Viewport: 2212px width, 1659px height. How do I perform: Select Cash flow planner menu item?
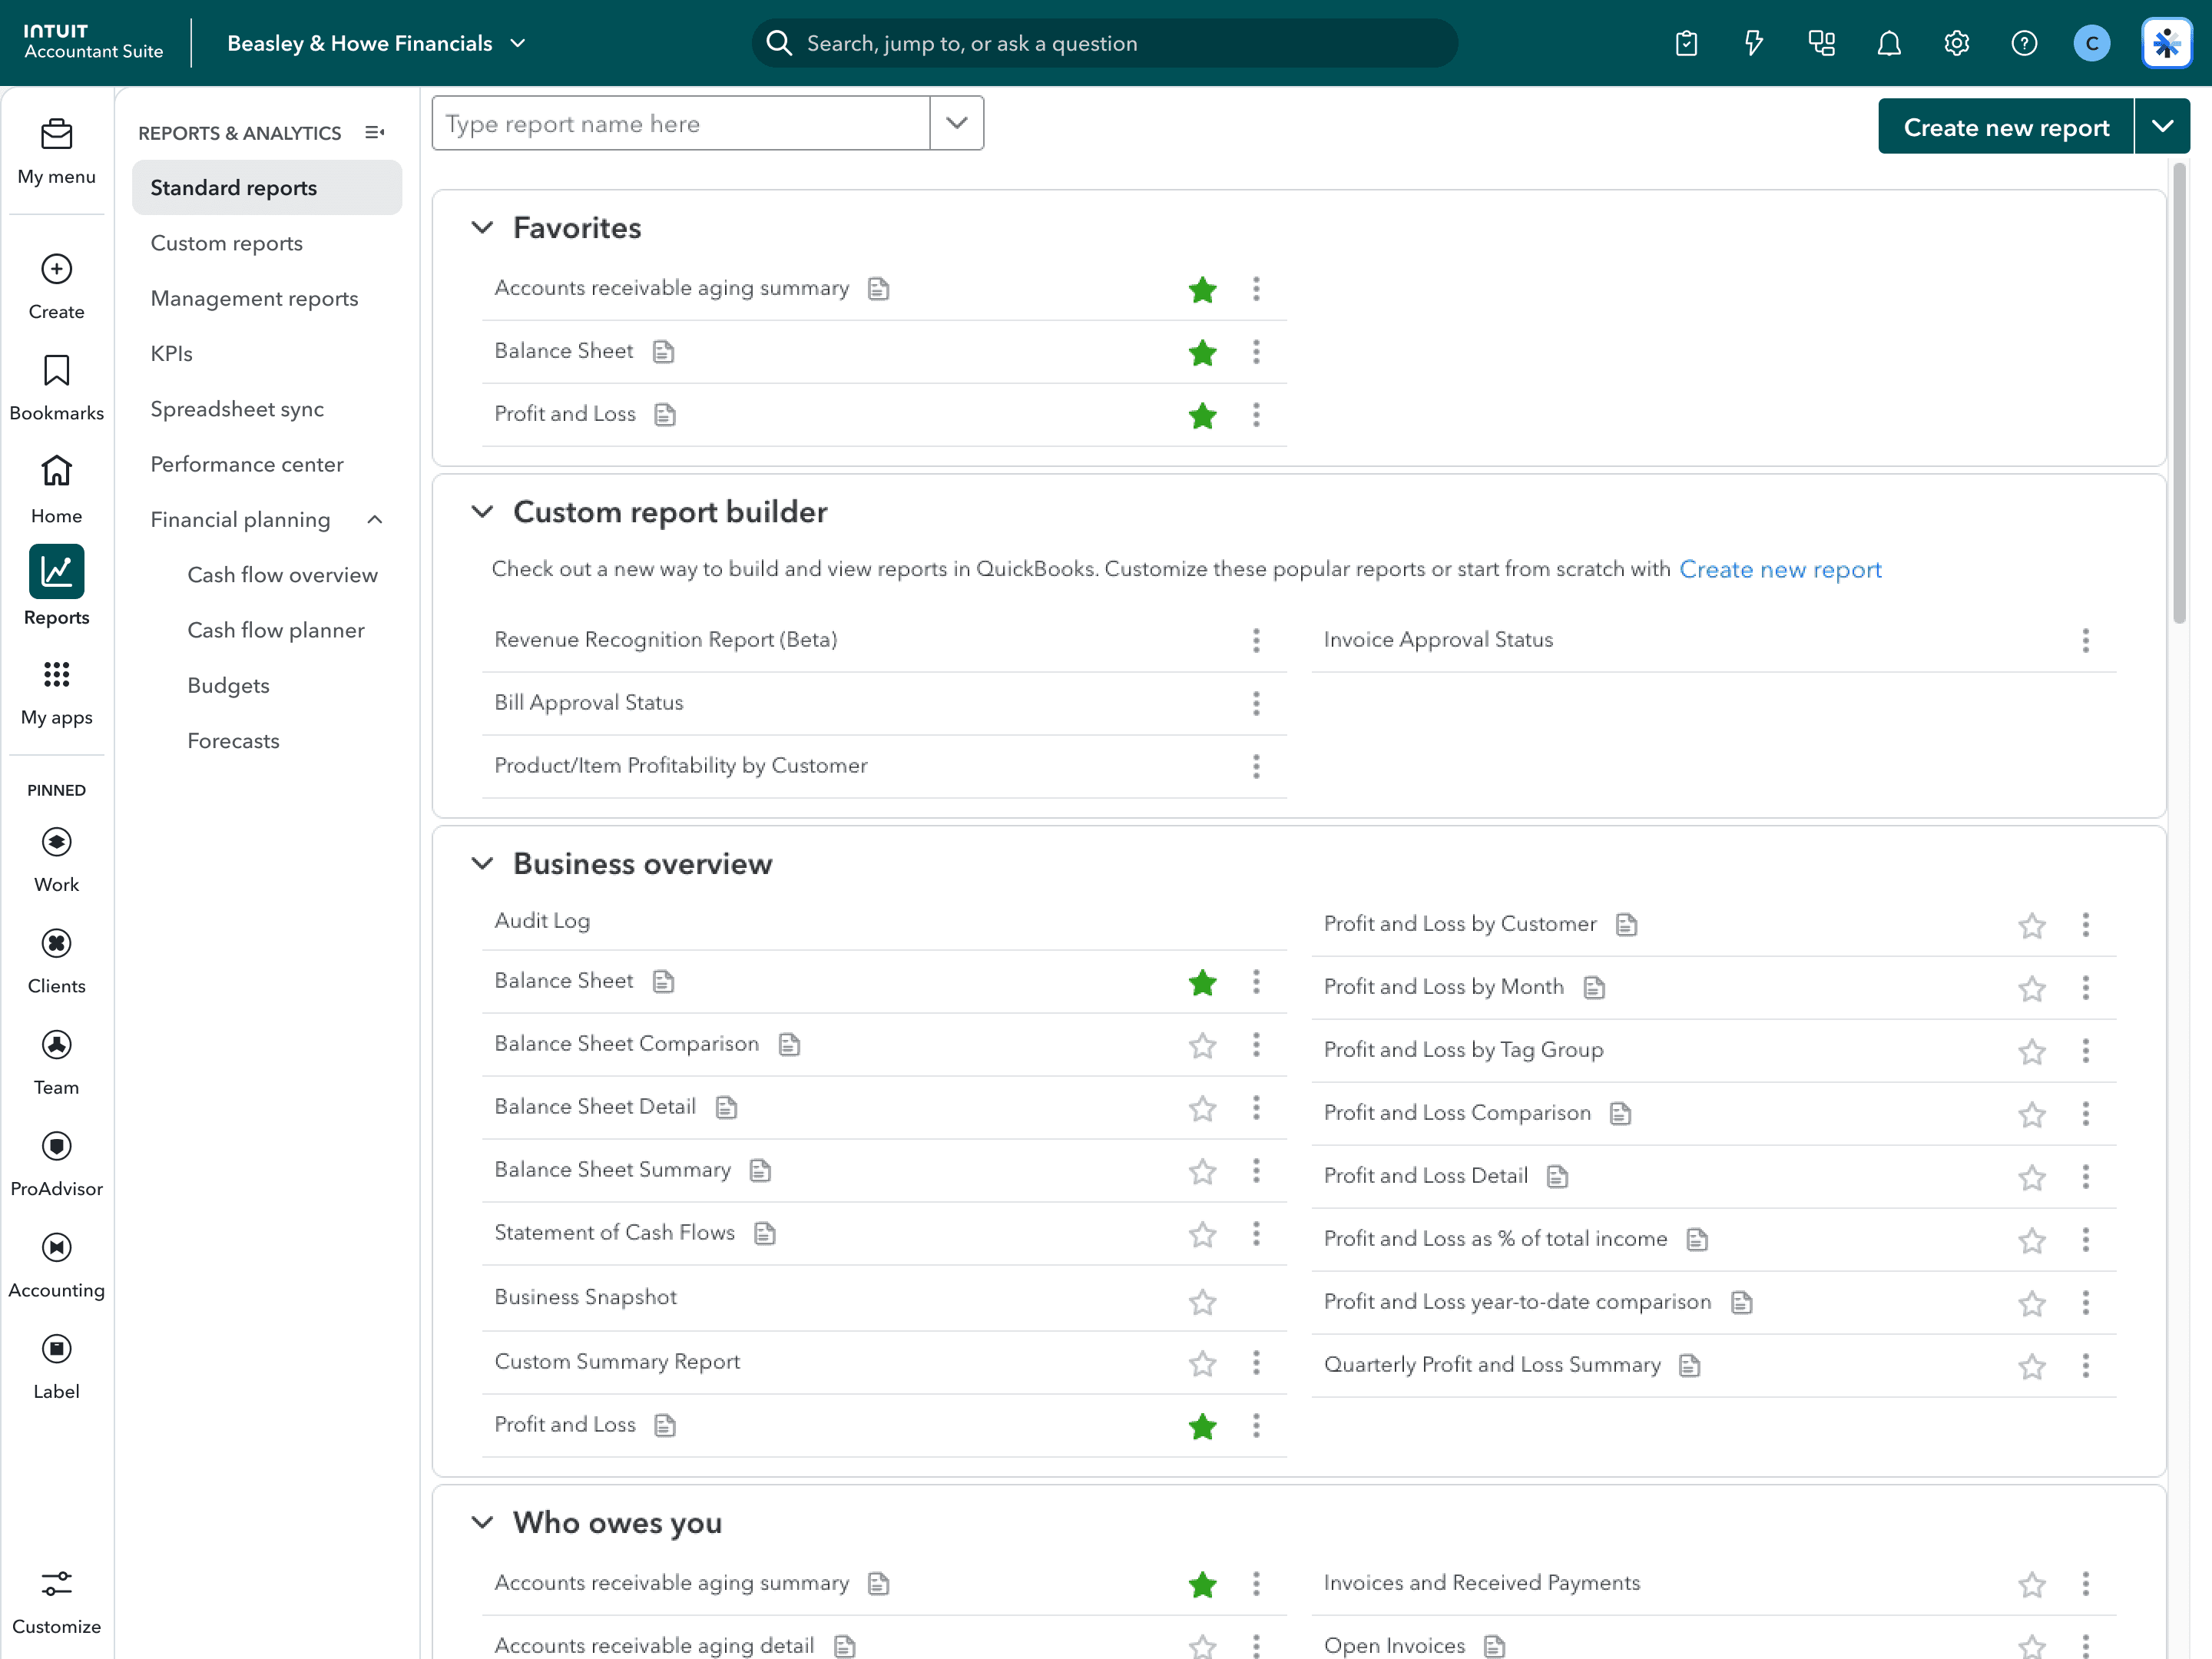[x=276, y=630]
